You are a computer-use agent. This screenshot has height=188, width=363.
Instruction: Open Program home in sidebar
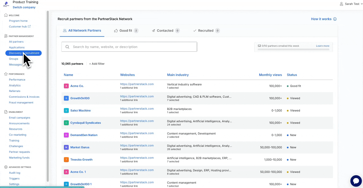click(x=18, y=21)
